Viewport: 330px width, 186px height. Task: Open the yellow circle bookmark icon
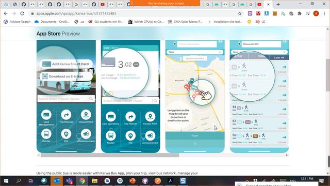(x=250, y=22)
